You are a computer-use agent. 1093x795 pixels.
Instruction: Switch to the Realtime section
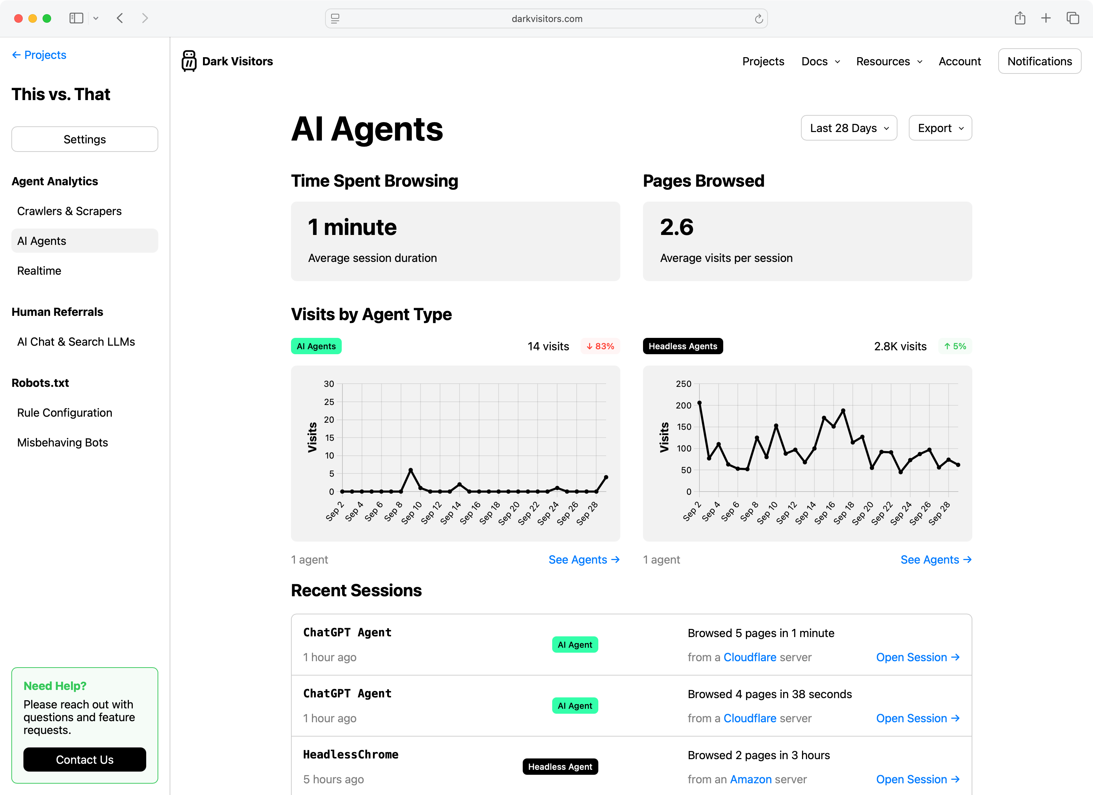pos(39,270)
